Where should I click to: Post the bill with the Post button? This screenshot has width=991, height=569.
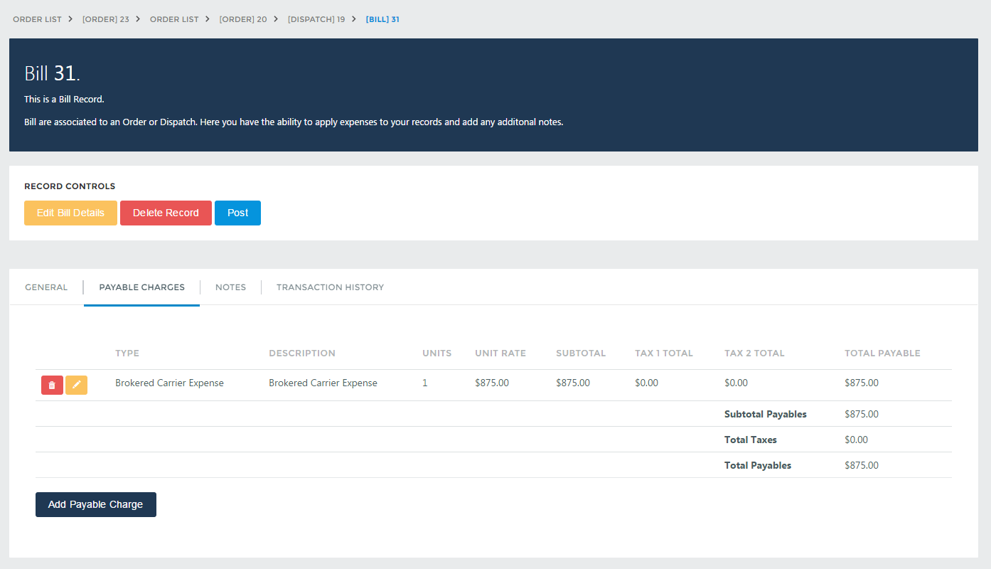[x=237, y=213]
